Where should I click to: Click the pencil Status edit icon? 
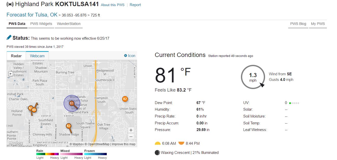tap(9, 38)
